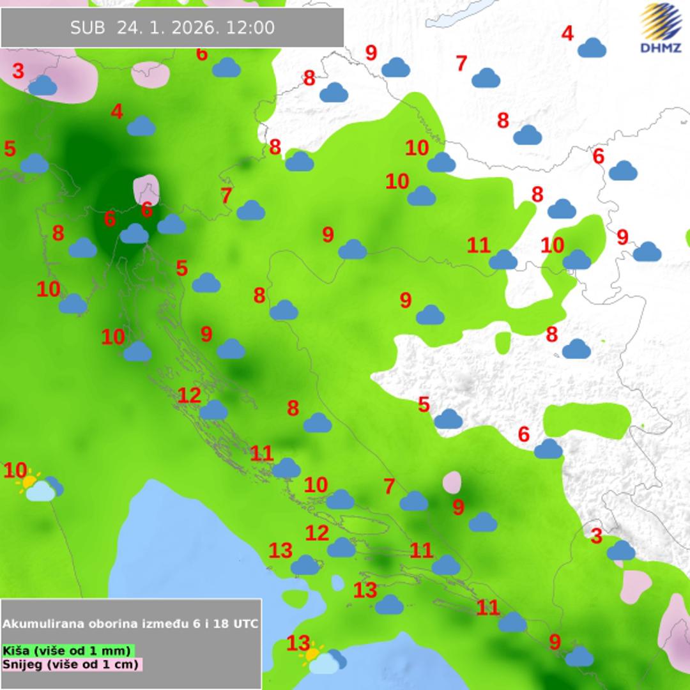Image resolution: width=690 pixels, height=690 pixels.
Task: Click temperature 13 beside the partly sunny icon
Action: (298, 643)
